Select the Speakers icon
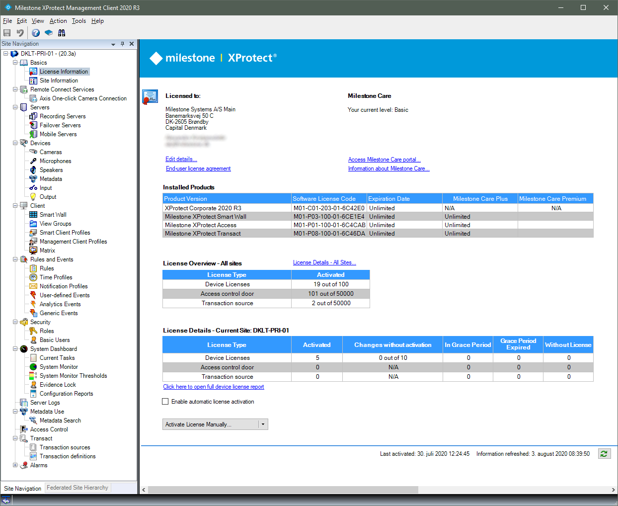 click(x=33, y=170)
